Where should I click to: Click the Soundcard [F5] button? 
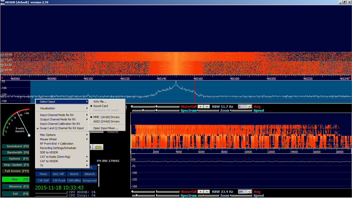[15, 146]
